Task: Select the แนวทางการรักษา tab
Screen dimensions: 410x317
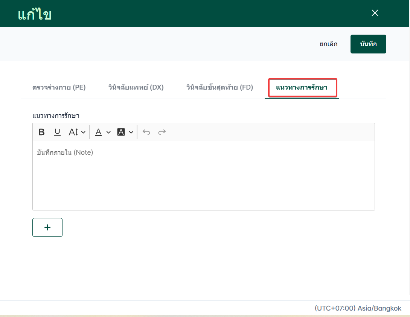Action: coord(302,87)
